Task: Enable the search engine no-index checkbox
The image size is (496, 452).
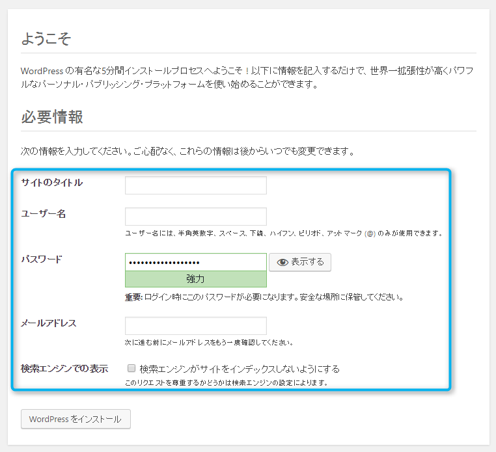Action: click(131, 368)
